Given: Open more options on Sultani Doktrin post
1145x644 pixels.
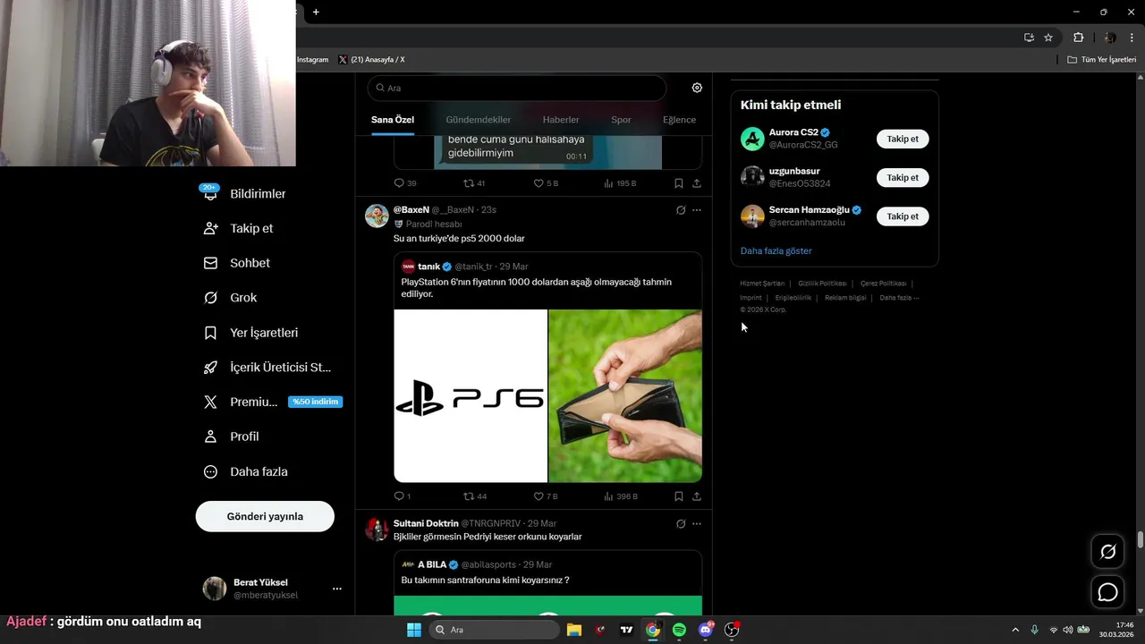Looking at the screenshot, I should pos(697,523).
